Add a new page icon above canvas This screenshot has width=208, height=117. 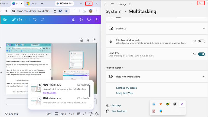[94, 40]
